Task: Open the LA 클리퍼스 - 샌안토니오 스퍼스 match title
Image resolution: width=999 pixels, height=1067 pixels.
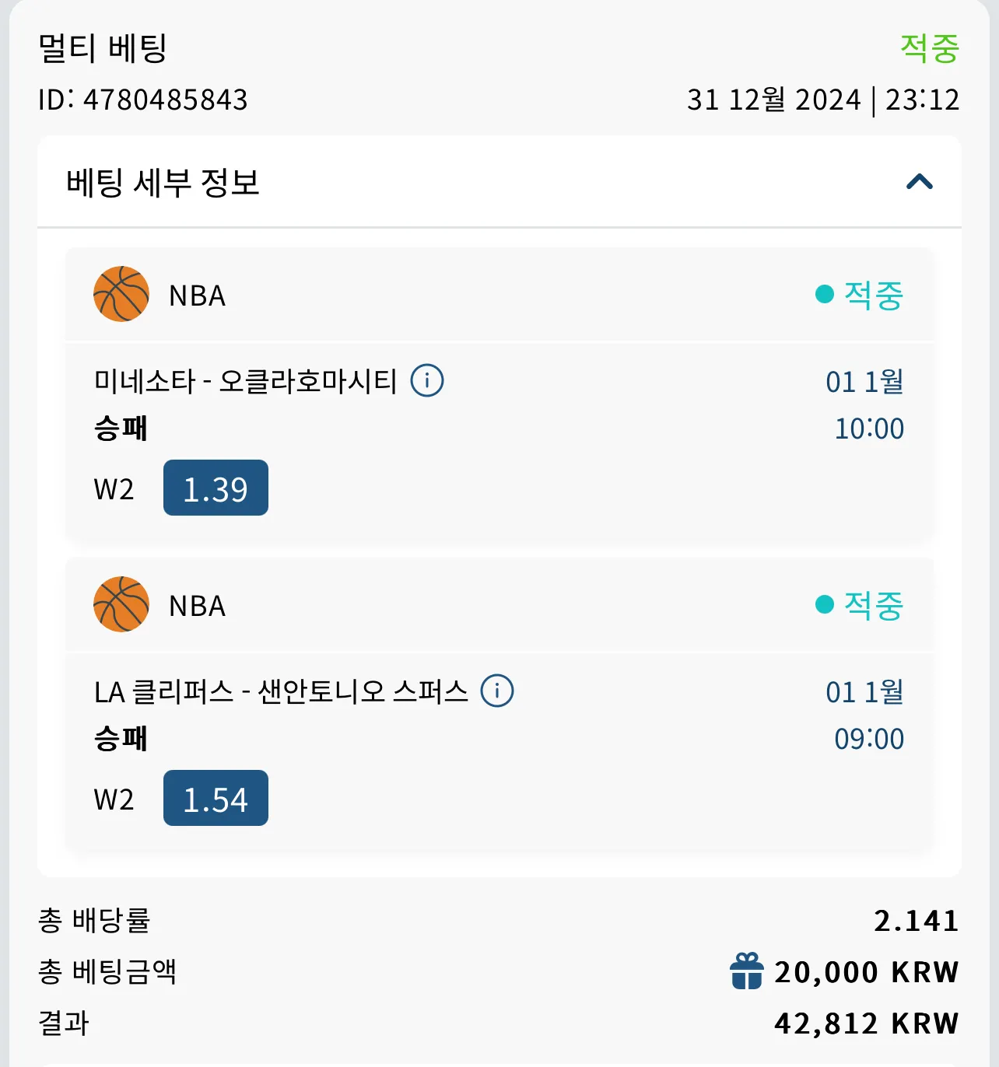Action: [x=281, y=691]
